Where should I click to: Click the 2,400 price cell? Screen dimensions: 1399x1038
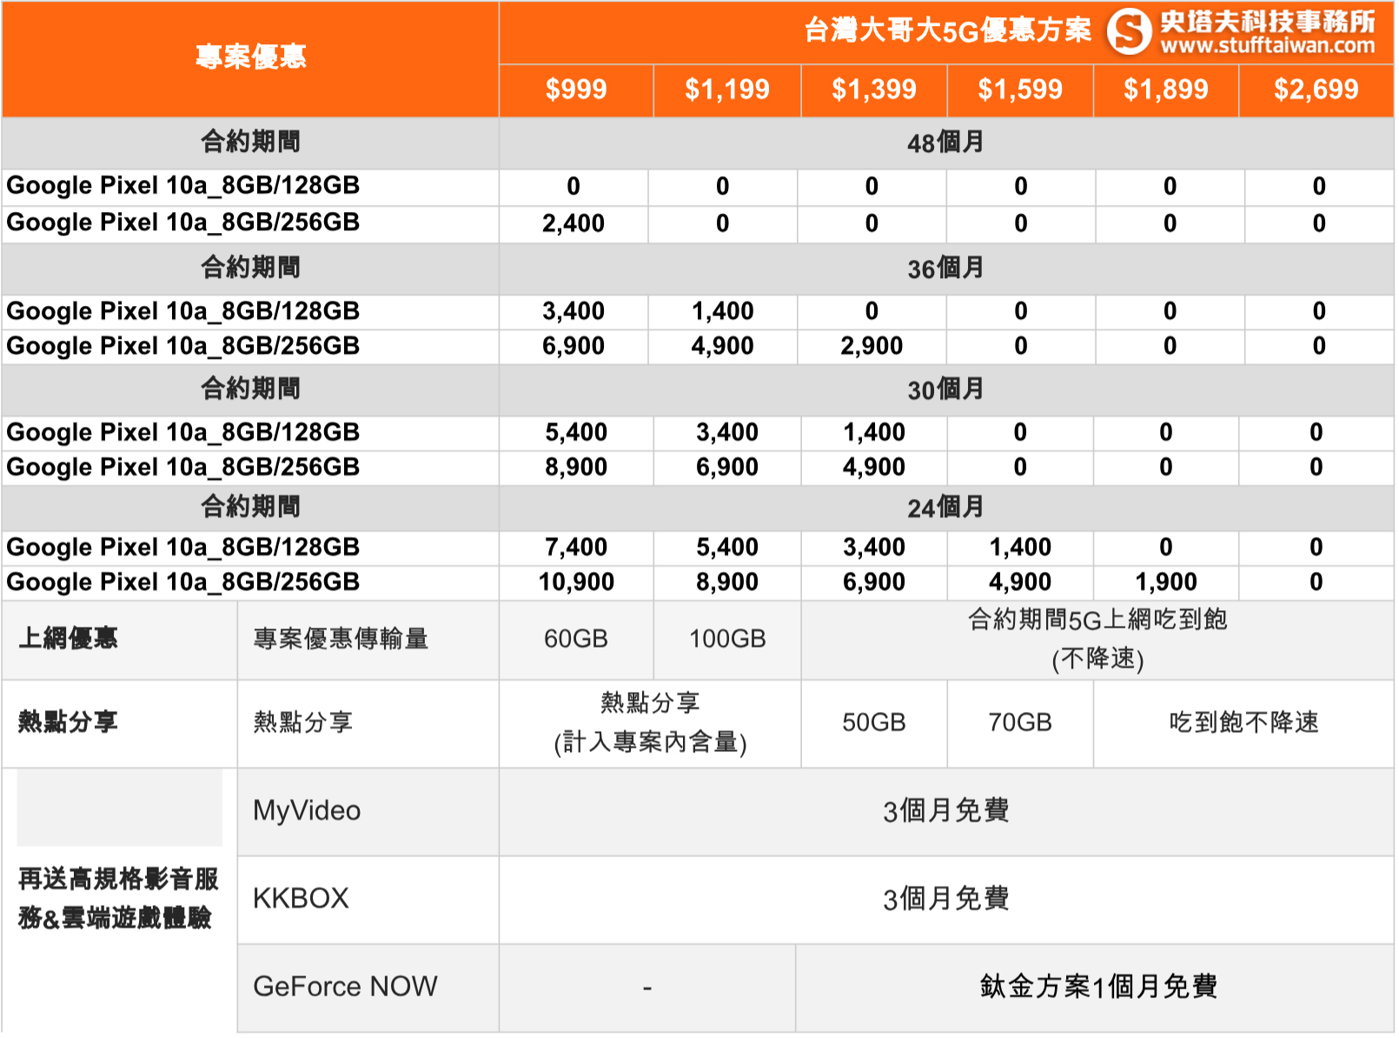574,224
